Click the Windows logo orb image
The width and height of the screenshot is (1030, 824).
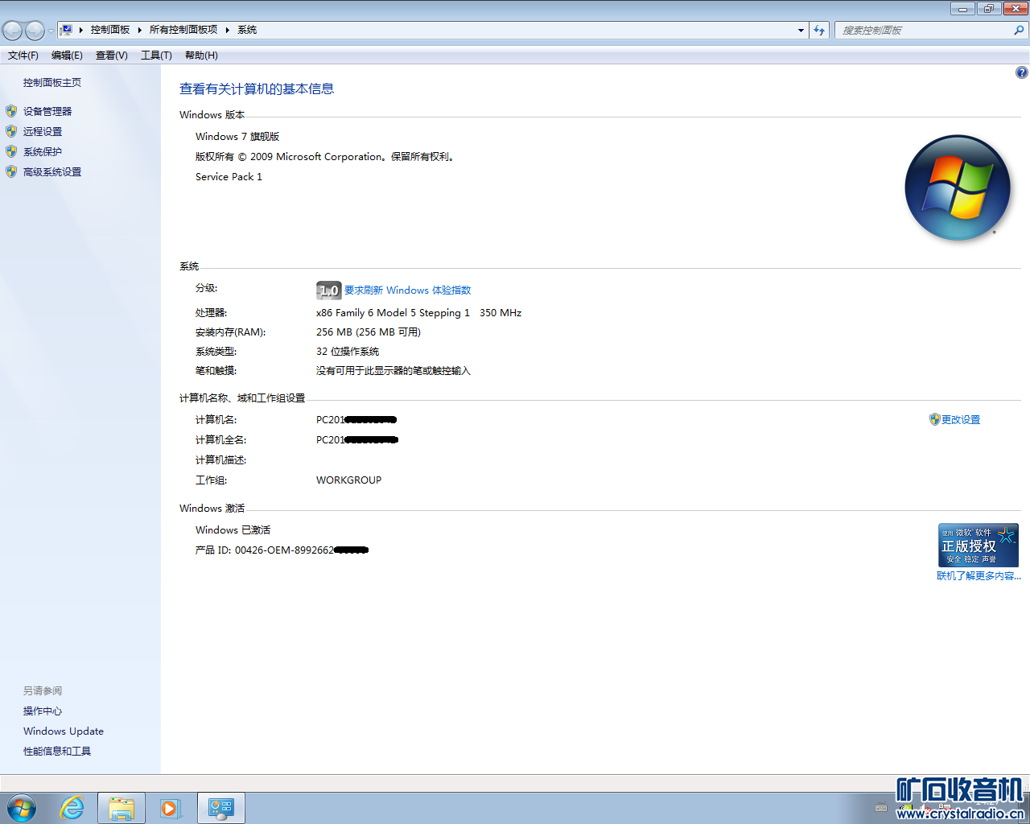pos(958,187)
